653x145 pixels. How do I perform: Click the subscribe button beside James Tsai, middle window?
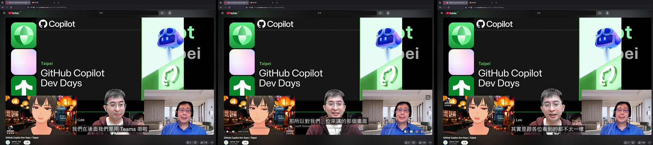pyautogui.click(x=245, y=142)
